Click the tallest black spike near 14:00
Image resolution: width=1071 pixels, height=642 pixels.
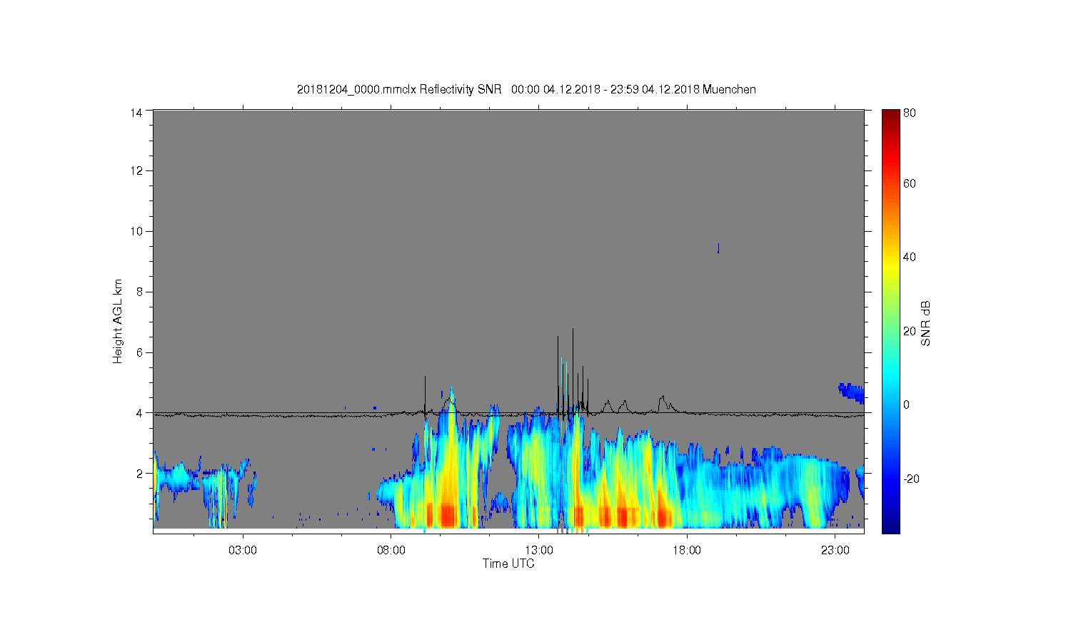573,371
